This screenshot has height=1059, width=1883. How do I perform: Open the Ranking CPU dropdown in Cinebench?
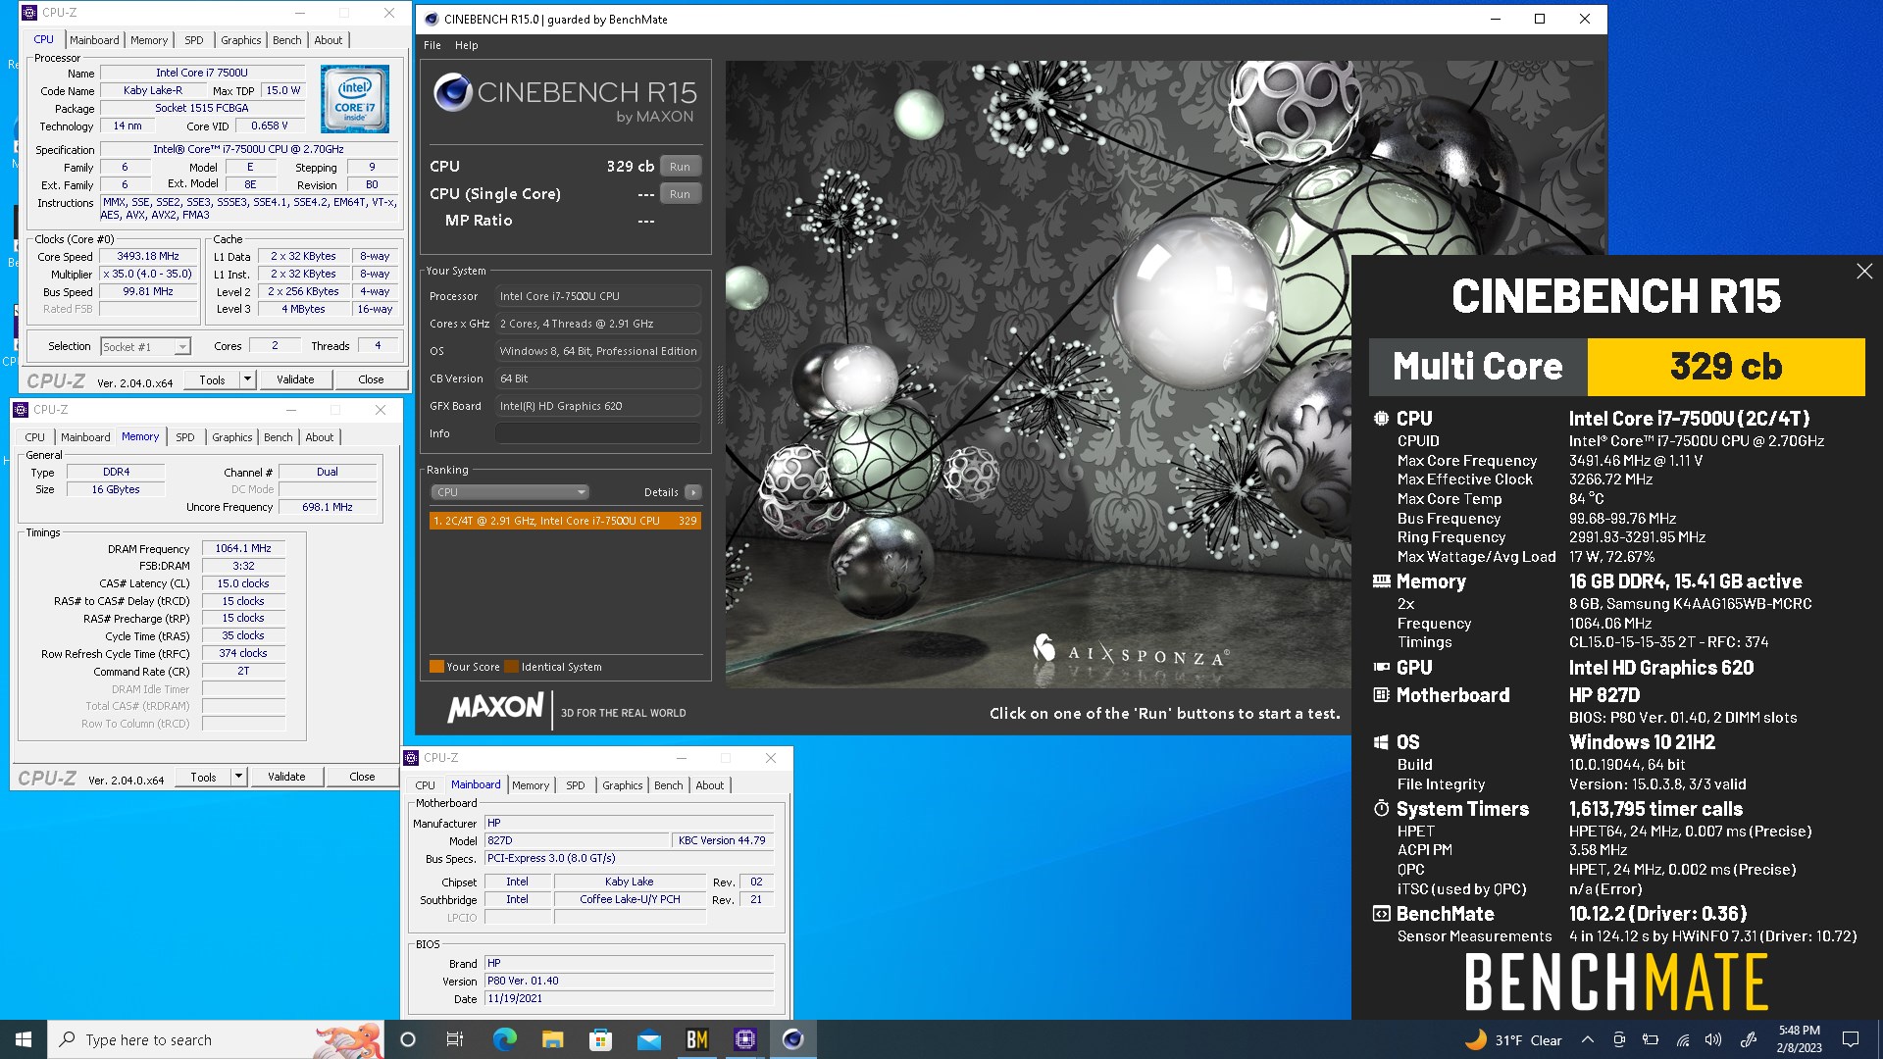tap(509, 492)
